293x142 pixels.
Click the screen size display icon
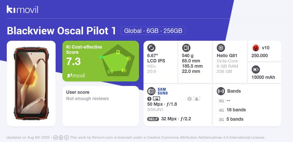(151, 48)
